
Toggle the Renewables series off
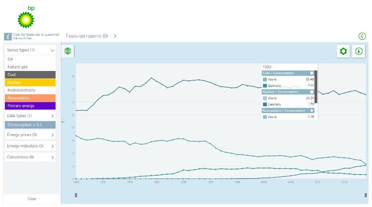coord(30,98)
